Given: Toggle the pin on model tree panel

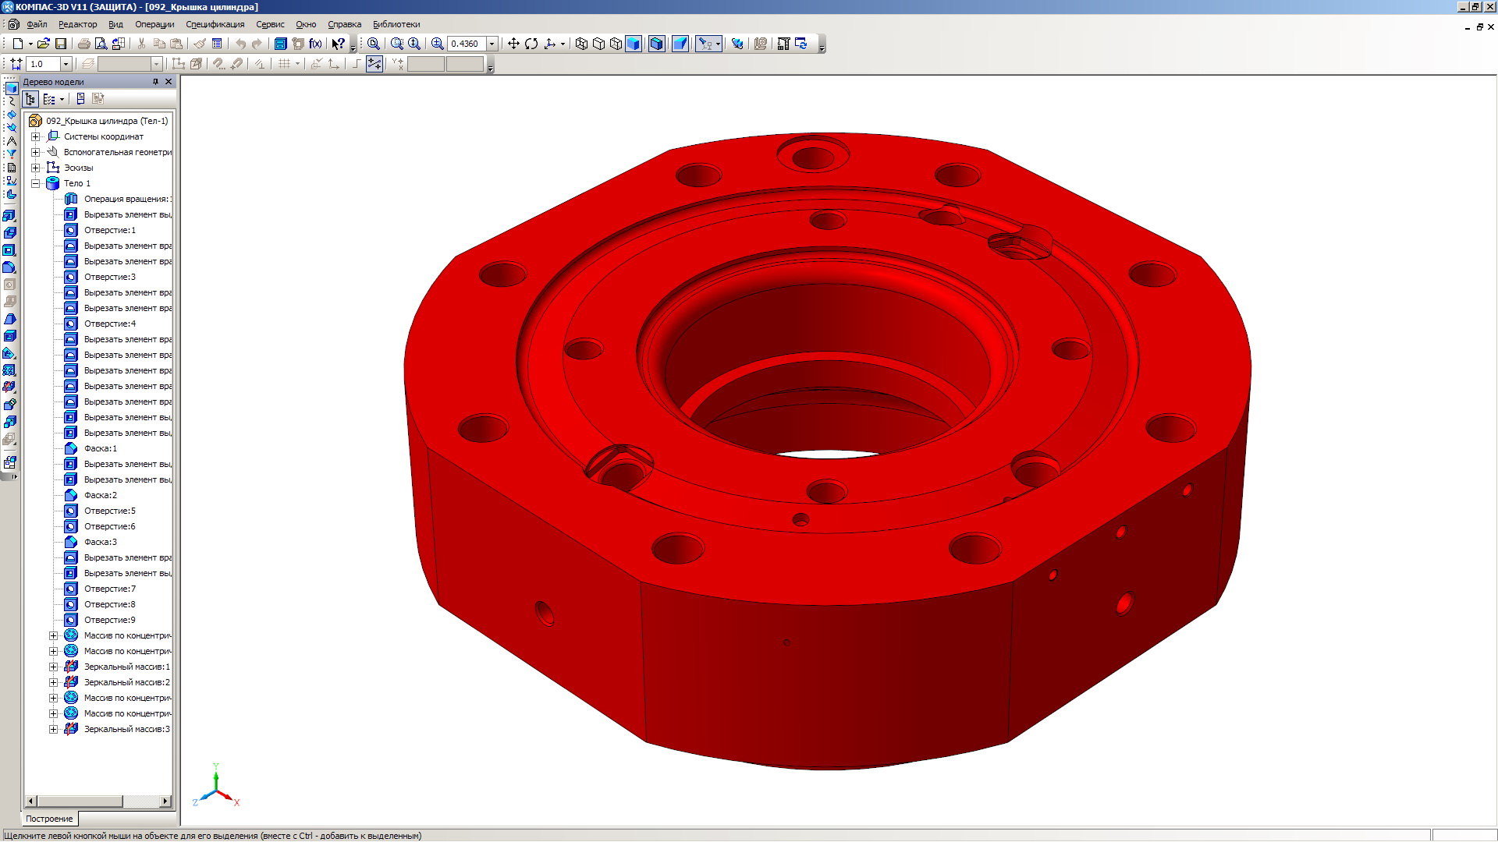Looking at the screenshot, I should click(x=155, y=82).
